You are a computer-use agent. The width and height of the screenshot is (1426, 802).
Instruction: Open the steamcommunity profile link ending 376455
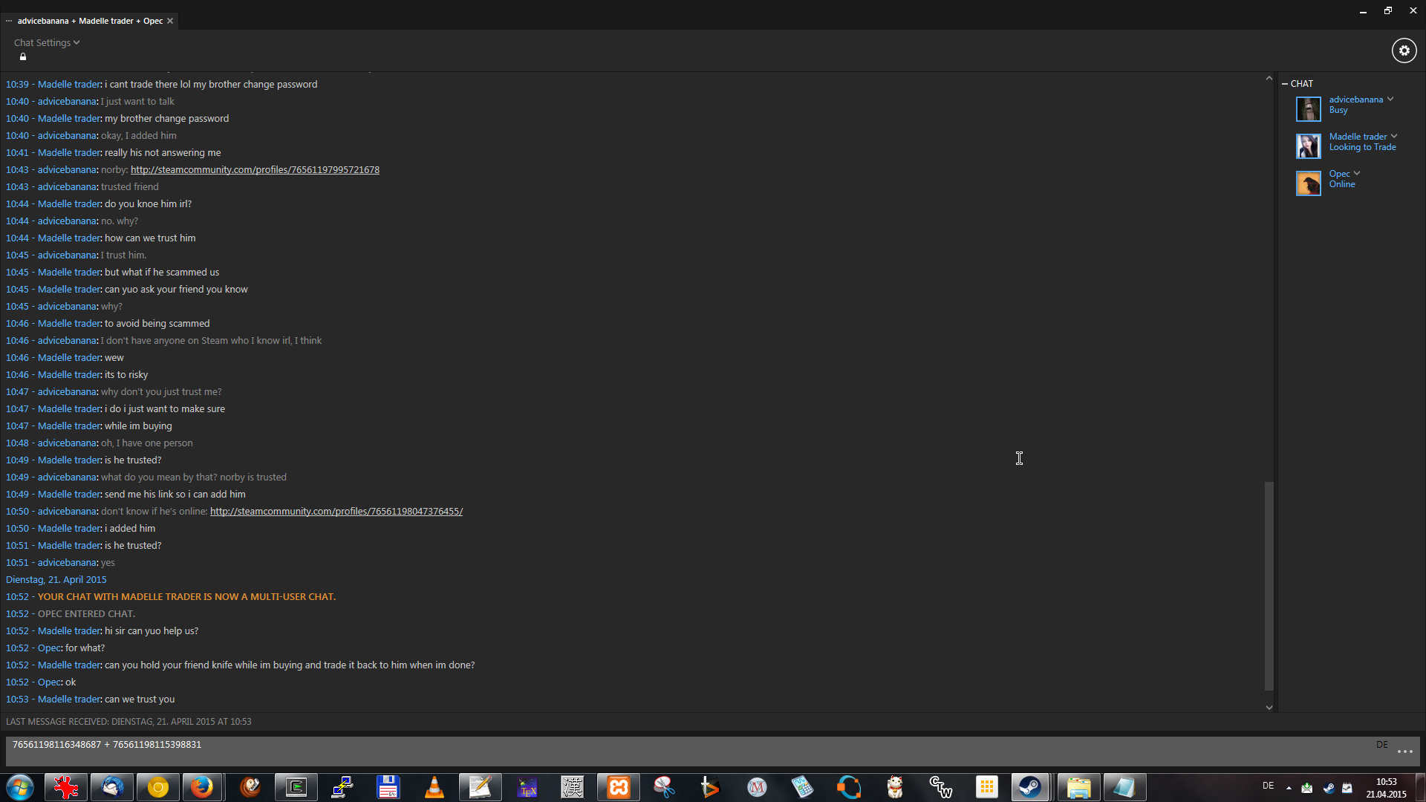[336, 512]
